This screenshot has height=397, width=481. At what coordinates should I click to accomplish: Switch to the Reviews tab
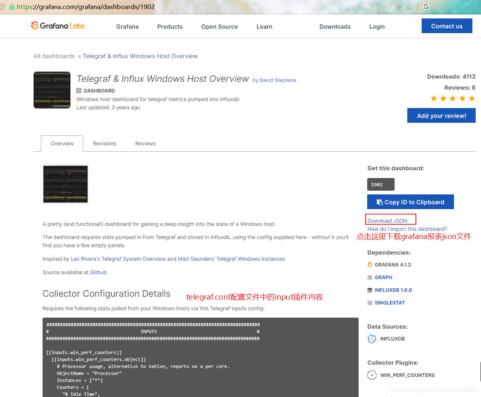pyautogui.click(x=145, y=143)
